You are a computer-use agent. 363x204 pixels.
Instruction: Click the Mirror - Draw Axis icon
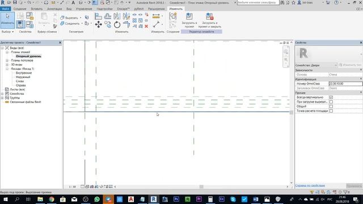[x=126, y=16]
